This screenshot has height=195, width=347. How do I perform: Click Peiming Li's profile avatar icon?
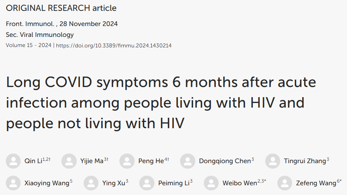147,183
